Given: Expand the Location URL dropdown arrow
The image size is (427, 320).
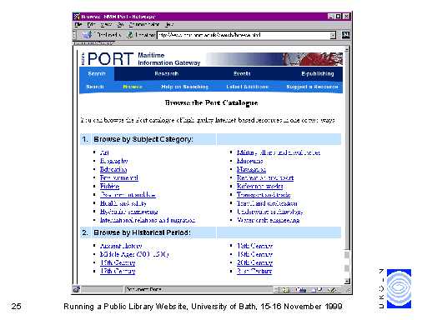Looking at the screenshot, I should click(333, 35).
